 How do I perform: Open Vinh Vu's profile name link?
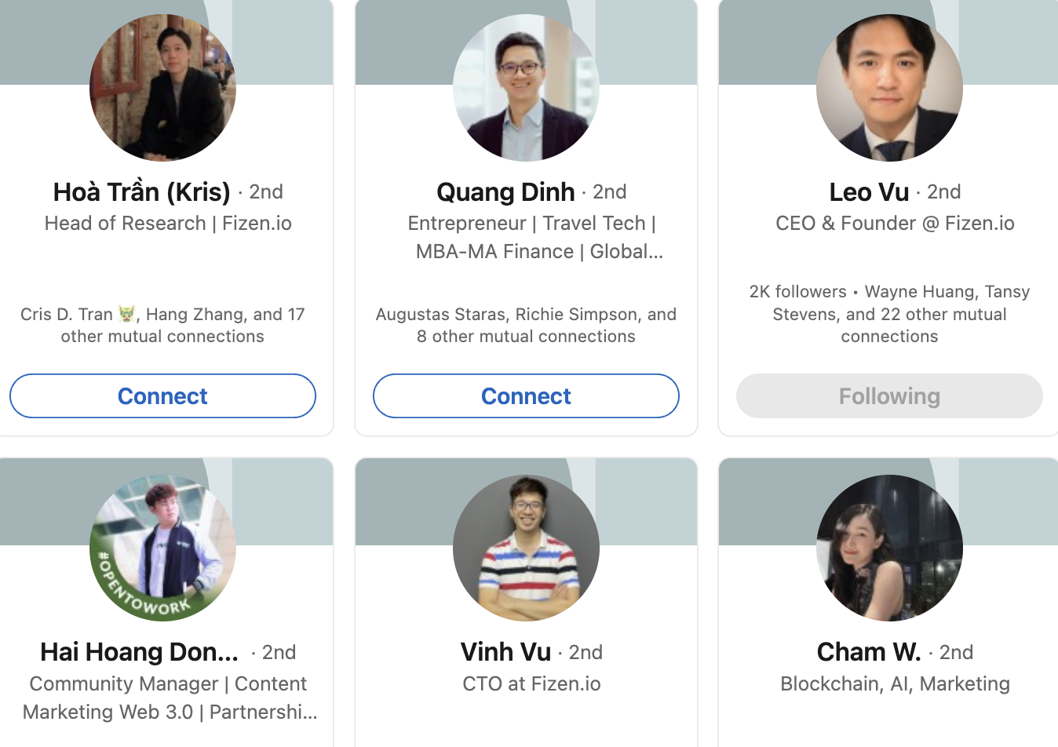(507, 651)
